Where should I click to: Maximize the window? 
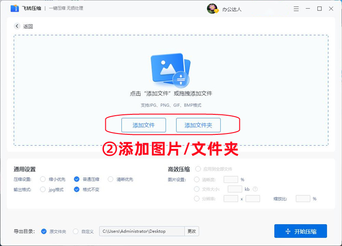pos(319,9)
